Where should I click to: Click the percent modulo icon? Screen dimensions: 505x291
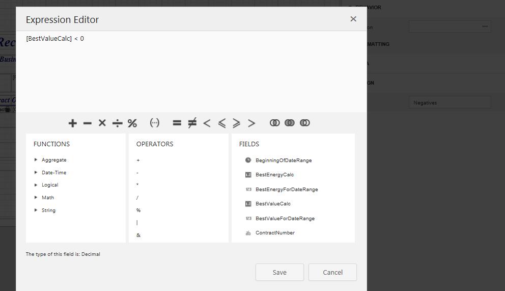click(132, 123)
